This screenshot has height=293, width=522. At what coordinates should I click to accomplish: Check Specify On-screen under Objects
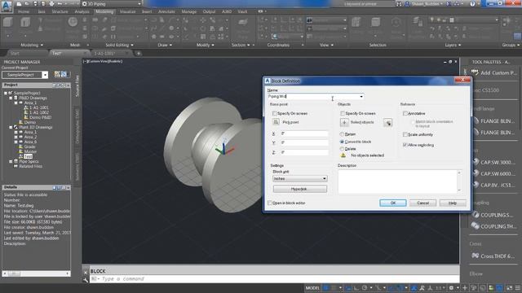point(343,114)
